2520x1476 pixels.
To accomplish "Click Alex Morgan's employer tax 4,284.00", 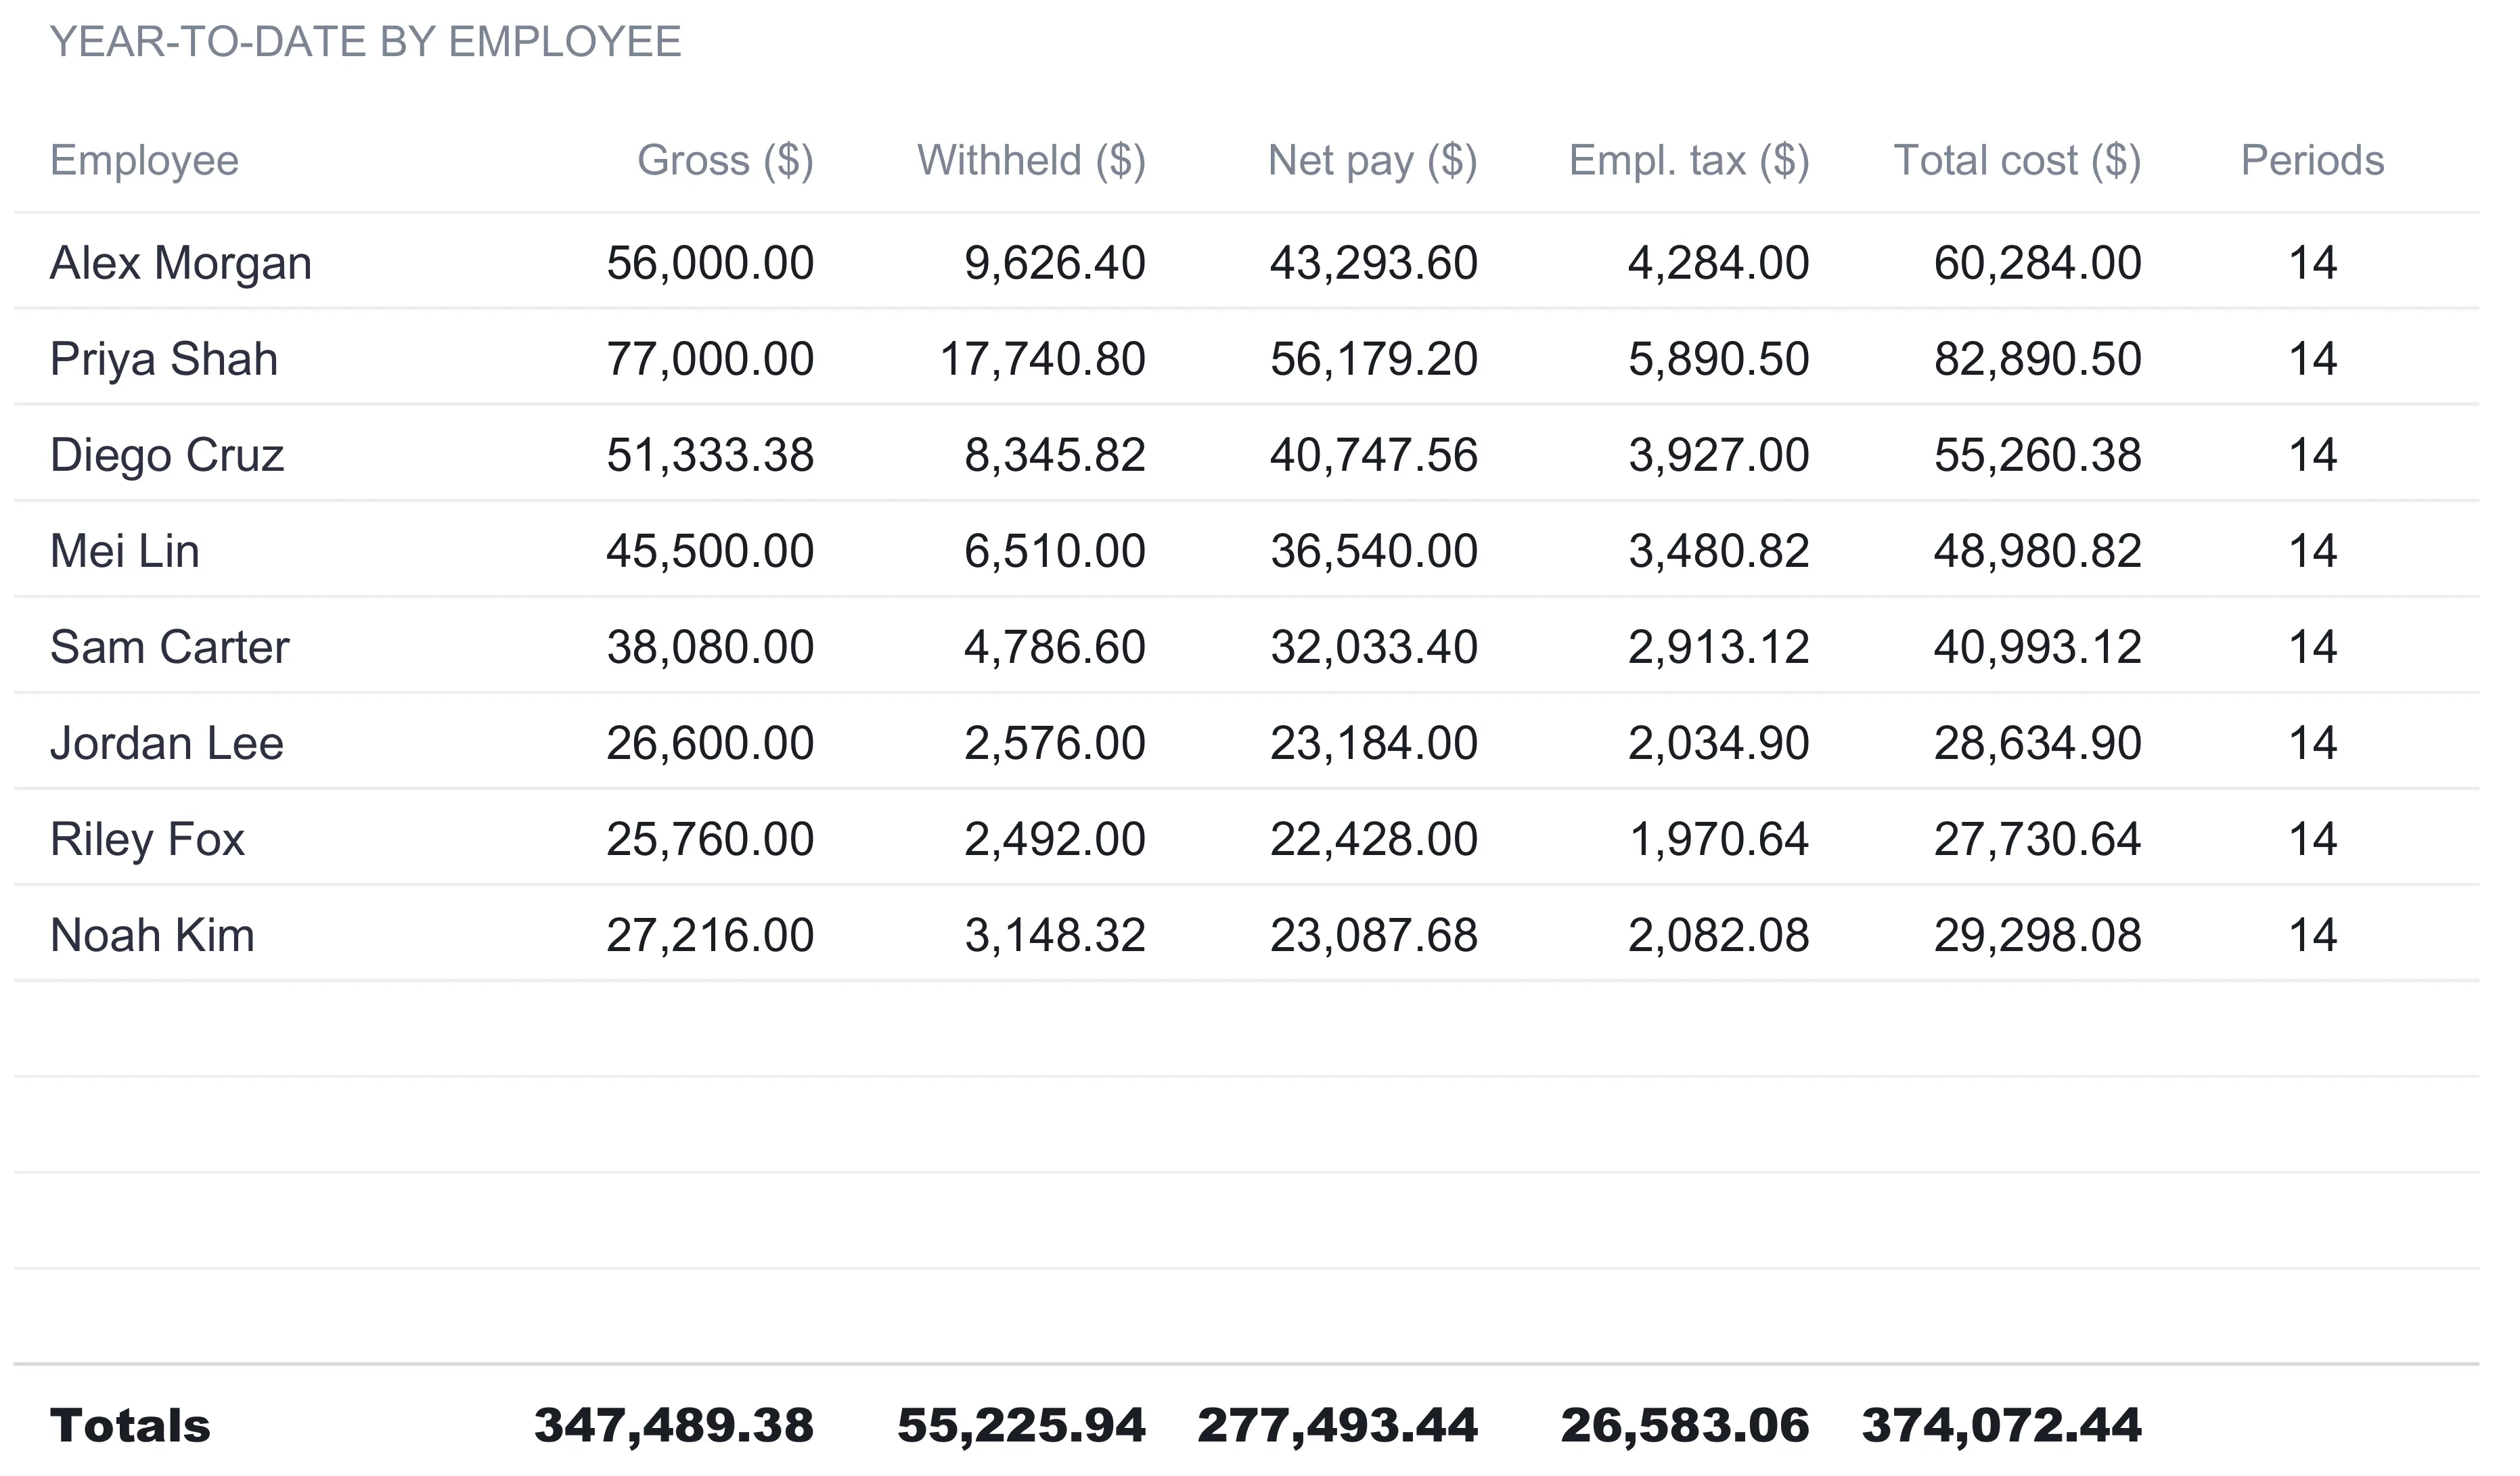I will pyautogui.click(x=1720, y=264).
